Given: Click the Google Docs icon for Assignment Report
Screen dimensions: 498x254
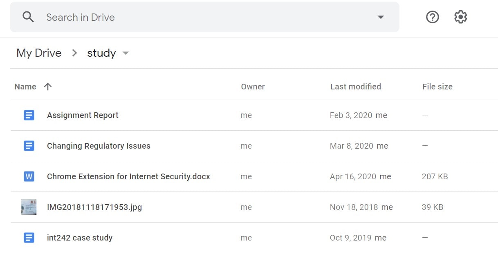Looking at the screenshot, I should (29, 115).
